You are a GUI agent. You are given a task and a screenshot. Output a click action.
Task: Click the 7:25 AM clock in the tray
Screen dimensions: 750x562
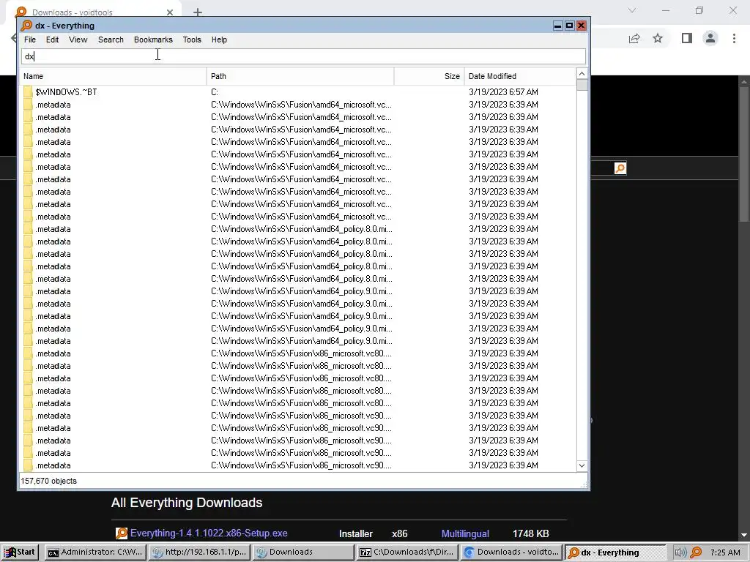(x=725, y=552)
